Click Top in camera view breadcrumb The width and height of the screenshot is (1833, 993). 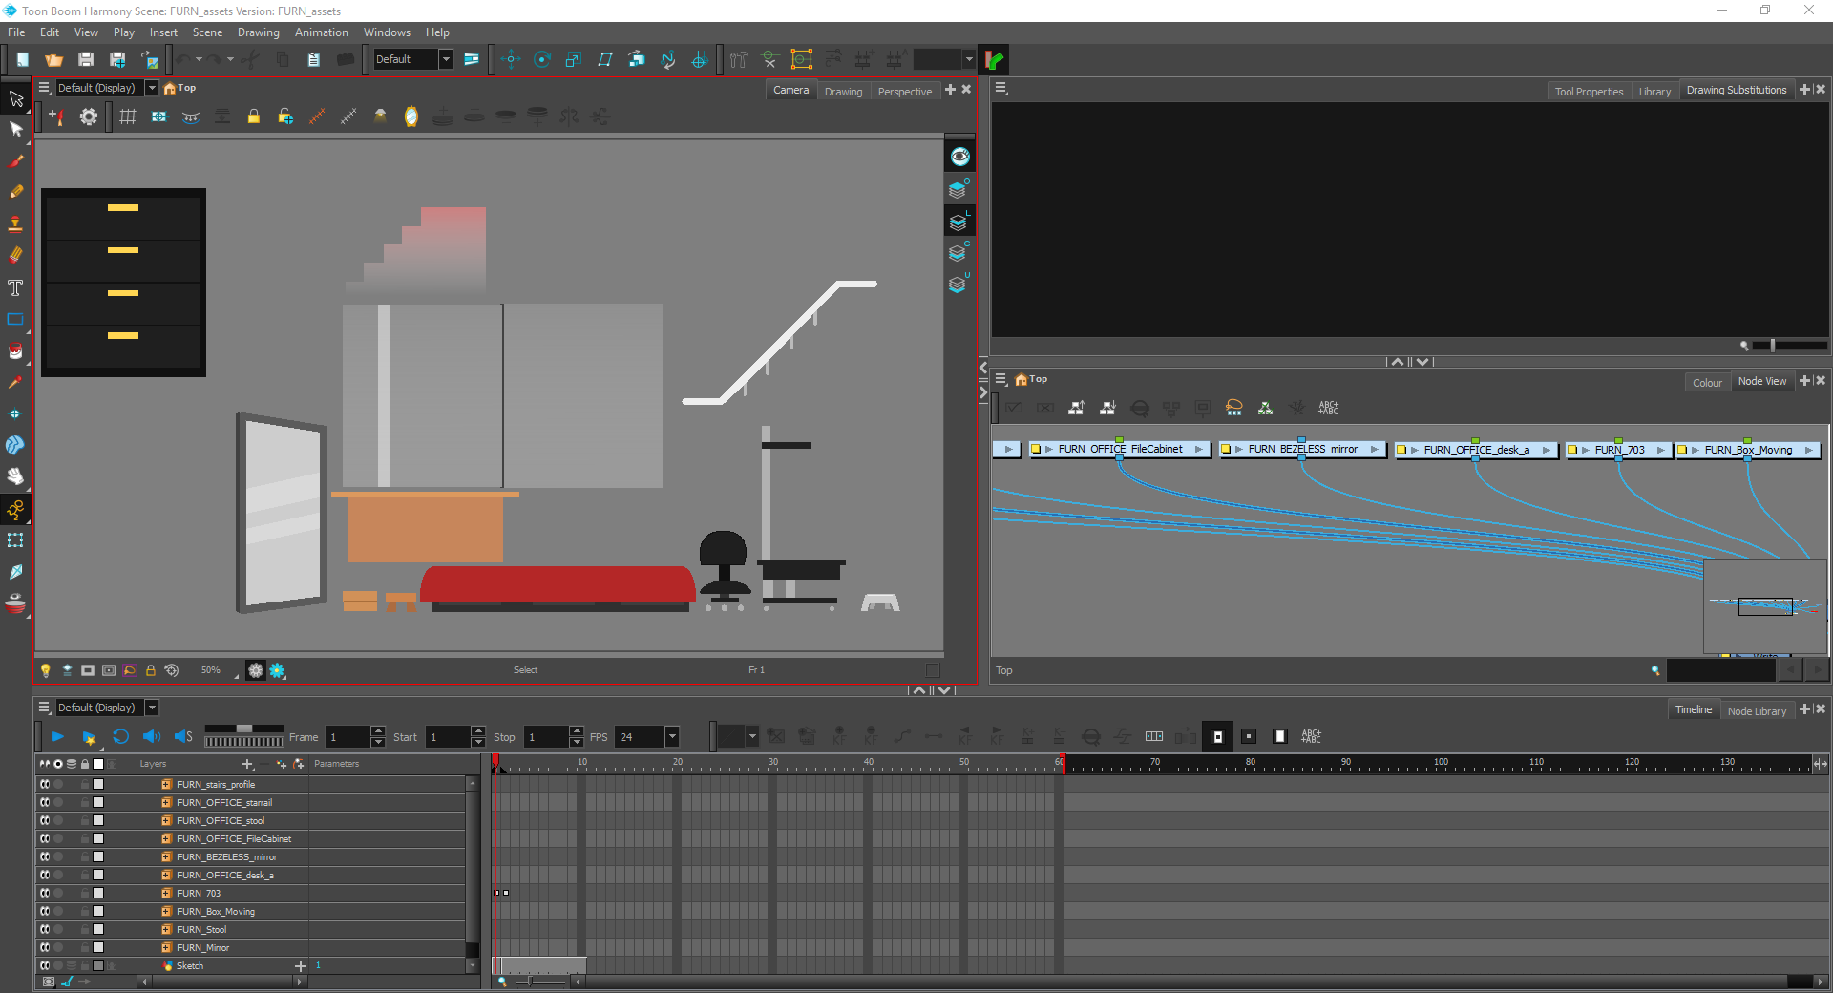pyautogui.click(x=187, y=88)
